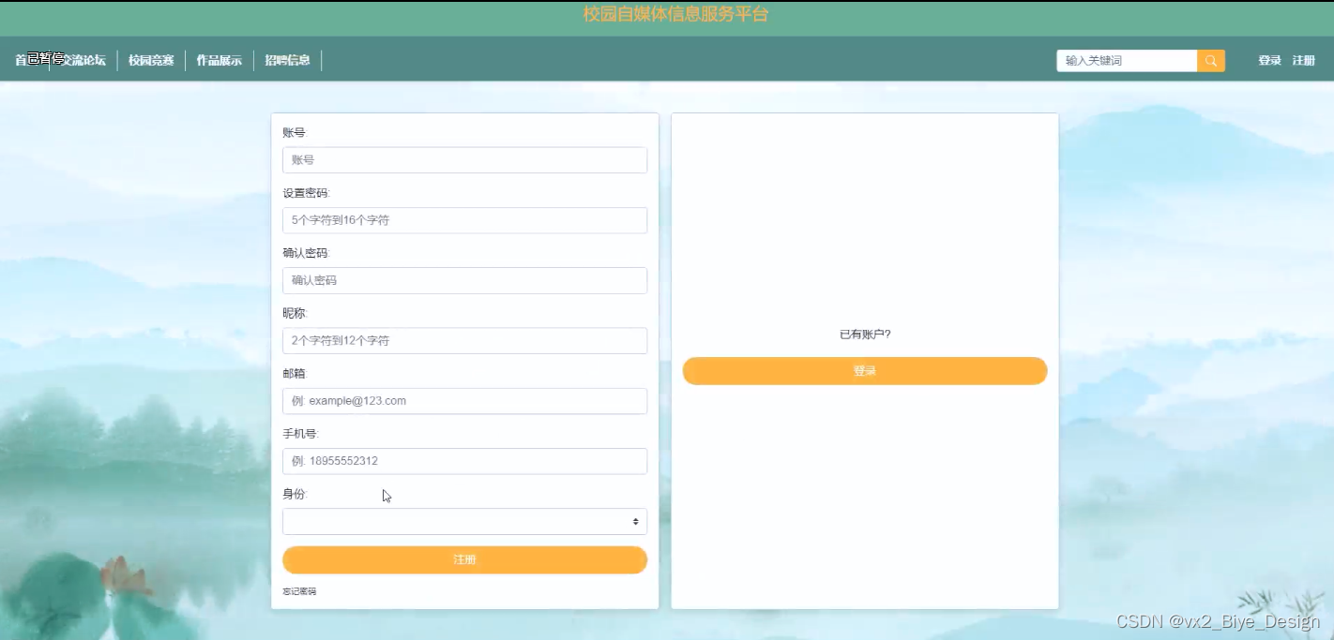Go to 校园竞赛 in navigation bar
The width and height of the screenshot is (1334, 640).
point(151,61)
